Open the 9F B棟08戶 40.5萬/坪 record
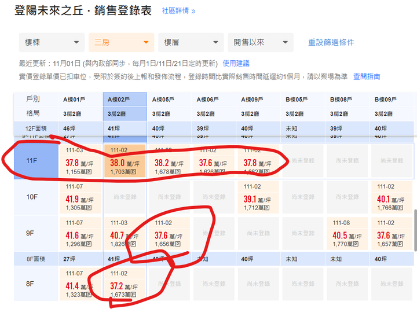Screen dimensions: 417x309 [x=348, y=233]
